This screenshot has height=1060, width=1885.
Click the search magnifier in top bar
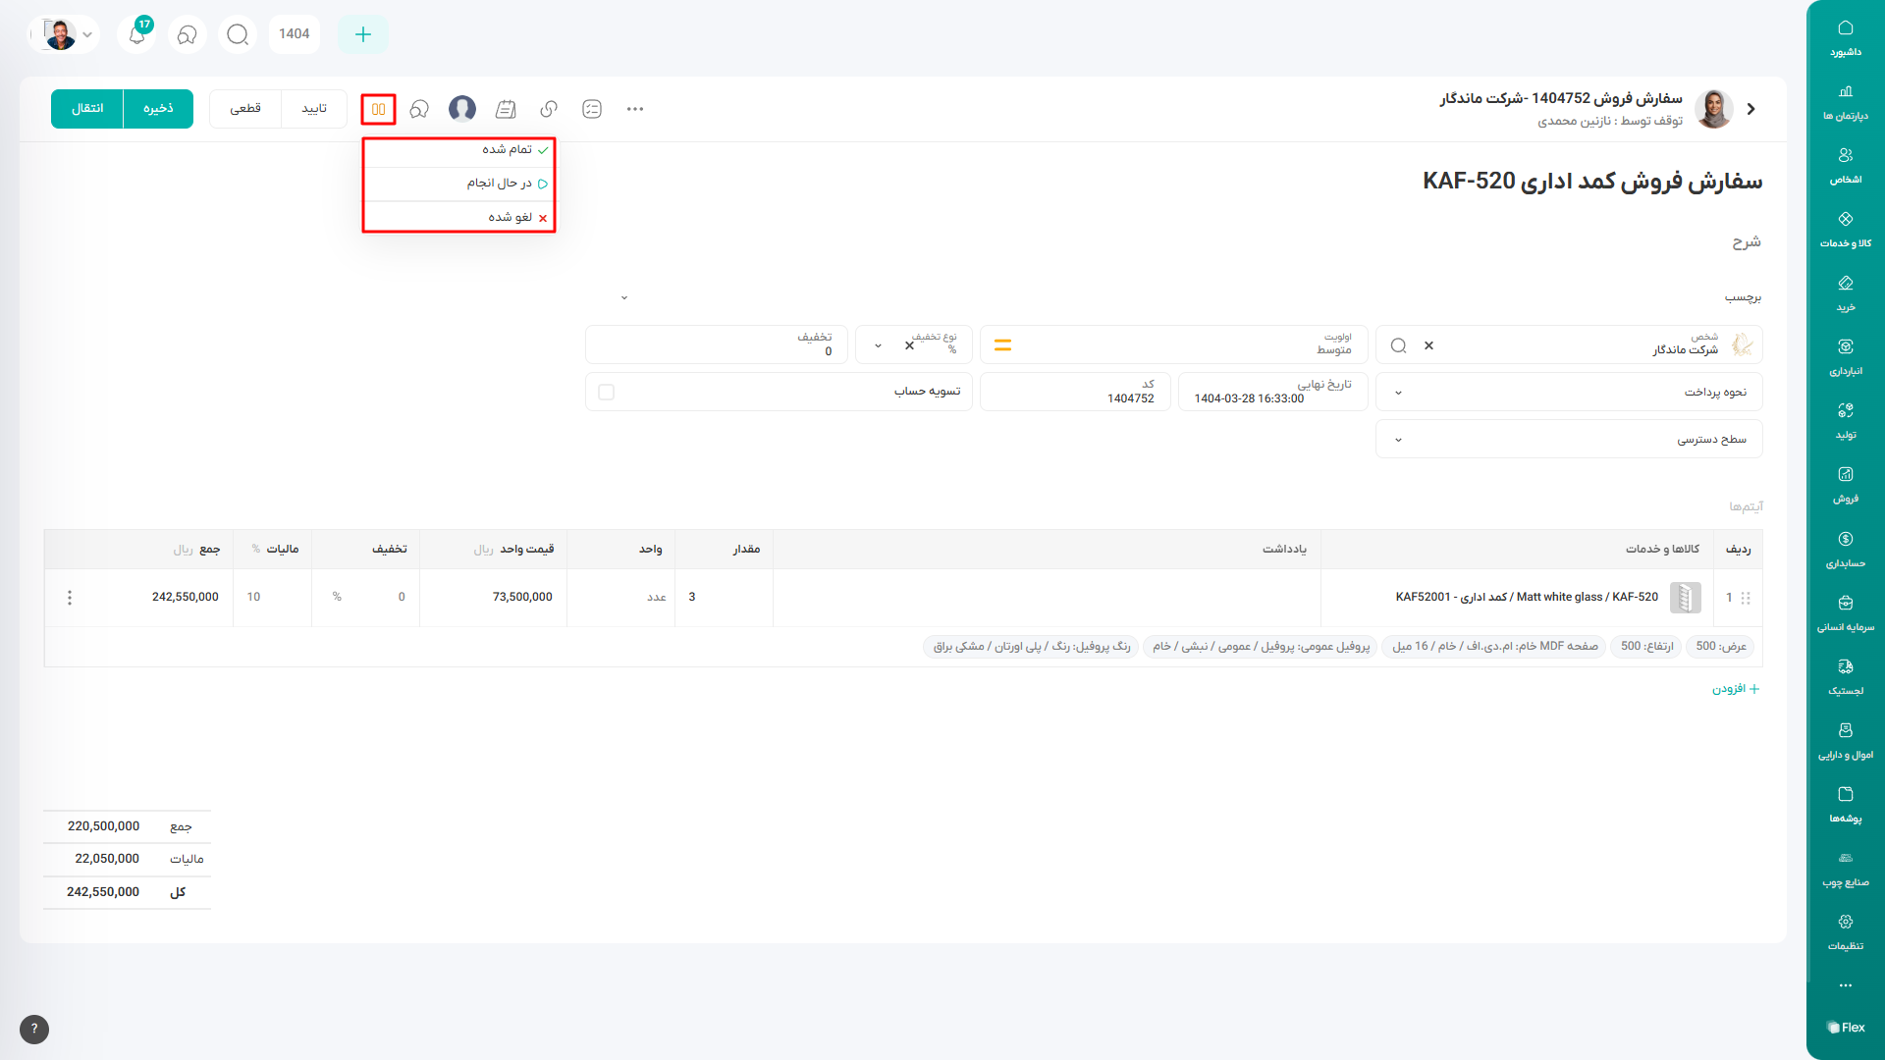238,34
